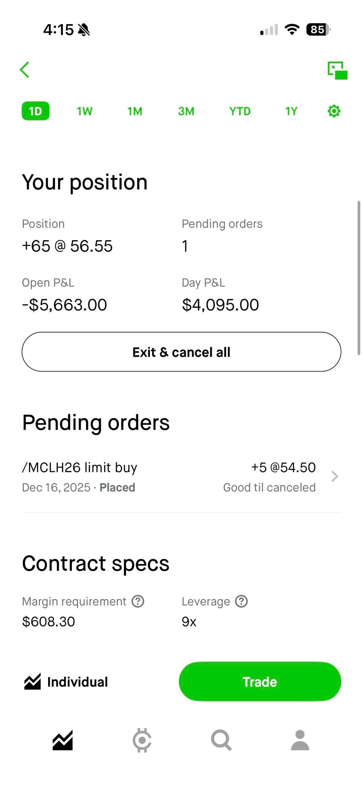Select the 3M time range
The height and width of the screenshot is (791, 363).
click(186, 111)
